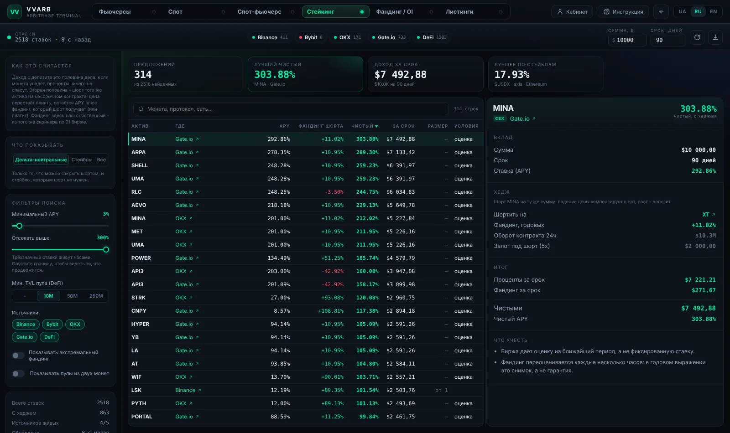
Task: Select 50M minimum TVL option
Action: point(73,296)
